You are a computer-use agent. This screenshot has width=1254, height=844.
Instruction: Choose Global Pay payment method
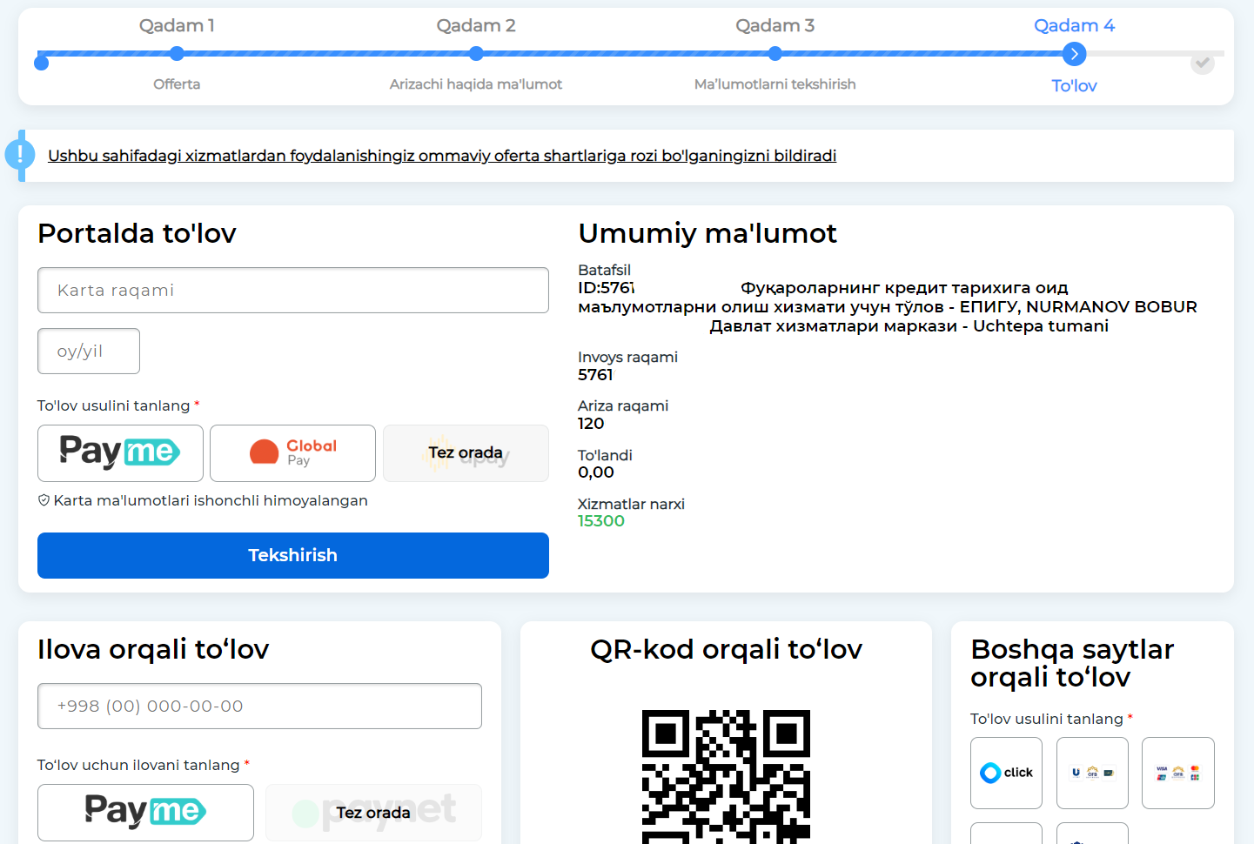[292, 453]
